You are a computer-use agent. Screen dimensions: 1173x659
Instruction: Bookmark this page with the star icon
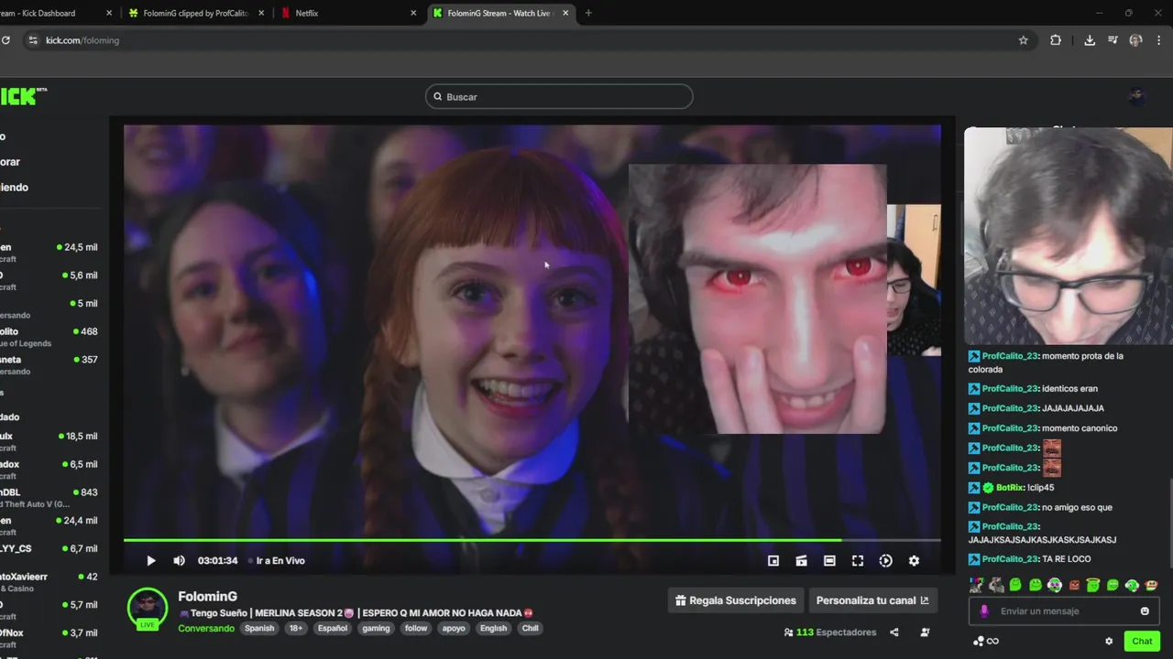click(x=1024, y=40)
